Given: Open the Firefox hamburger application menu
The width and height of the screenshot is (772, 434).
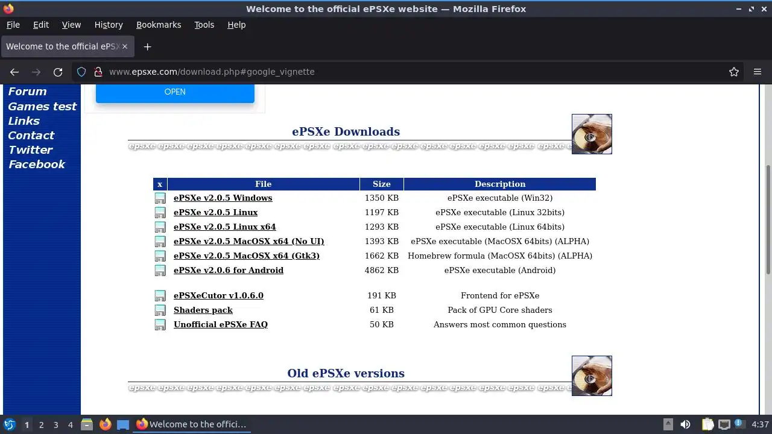Looking at the screenshot, I should tap(758, 72).
